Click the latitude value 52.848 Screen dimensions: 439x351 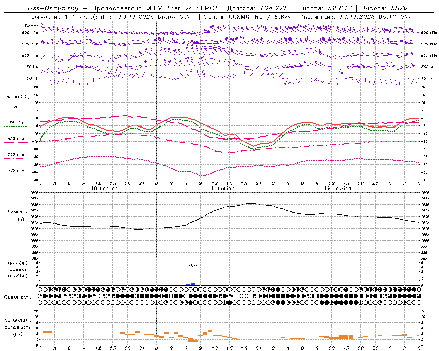339,8
